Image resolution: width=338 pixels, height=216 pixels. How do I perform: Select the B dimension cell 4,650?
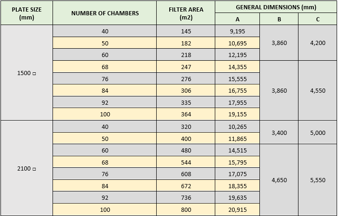(279, 180)
